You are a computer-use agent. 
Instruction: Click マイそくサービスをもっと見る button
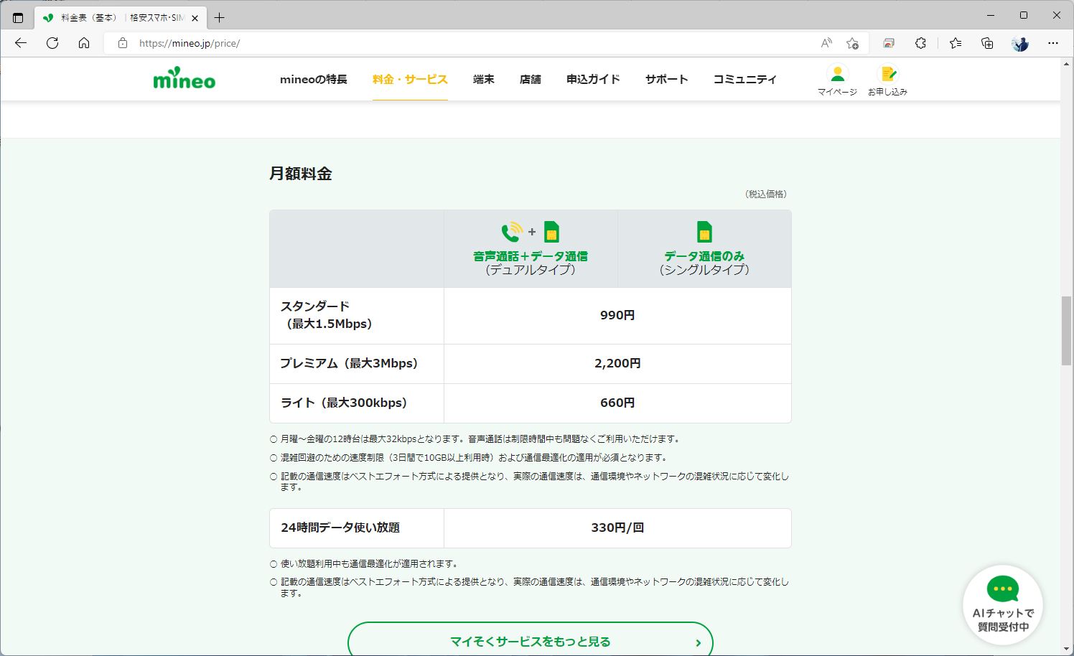[530, 641]
